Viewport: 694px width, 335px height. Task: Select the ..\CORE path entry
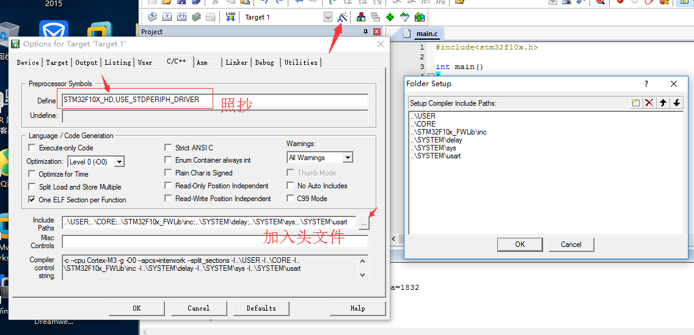pyautogui.click(x=423, y=124)
